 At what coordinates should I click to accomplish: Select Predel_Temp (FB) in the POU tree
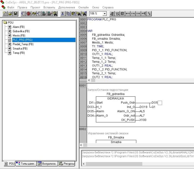point(23,44)
